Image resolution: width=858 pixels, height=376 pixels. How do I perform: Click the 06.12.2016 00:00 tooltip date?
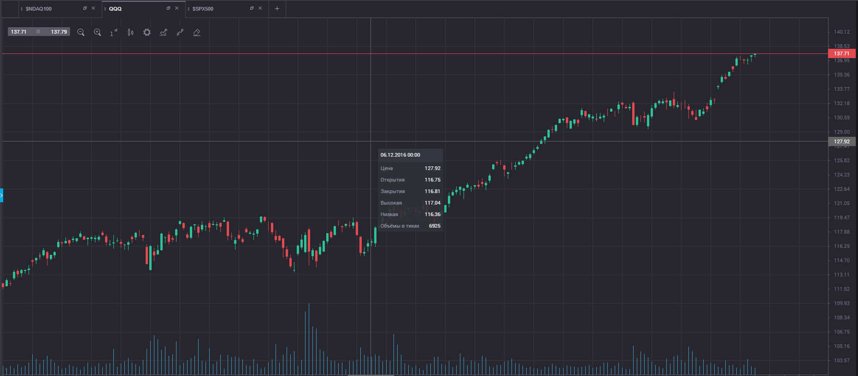pyautogui.click(x=400, y=155)
